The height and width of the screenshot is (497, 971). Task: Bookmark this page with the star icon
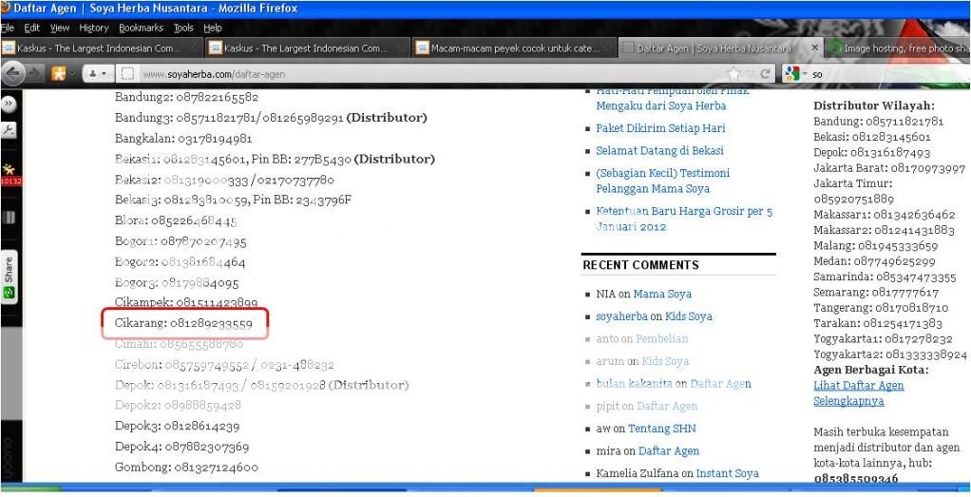click(734, 74)
